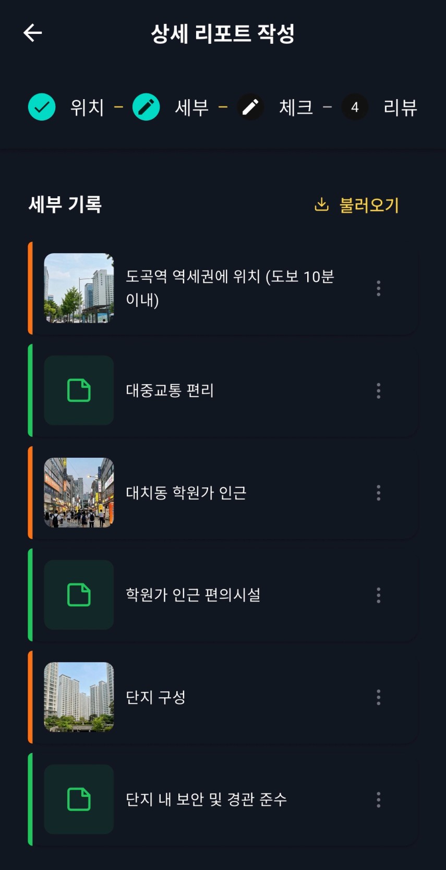Tap the completed 위치 step checkmark icon

[42, 107]
